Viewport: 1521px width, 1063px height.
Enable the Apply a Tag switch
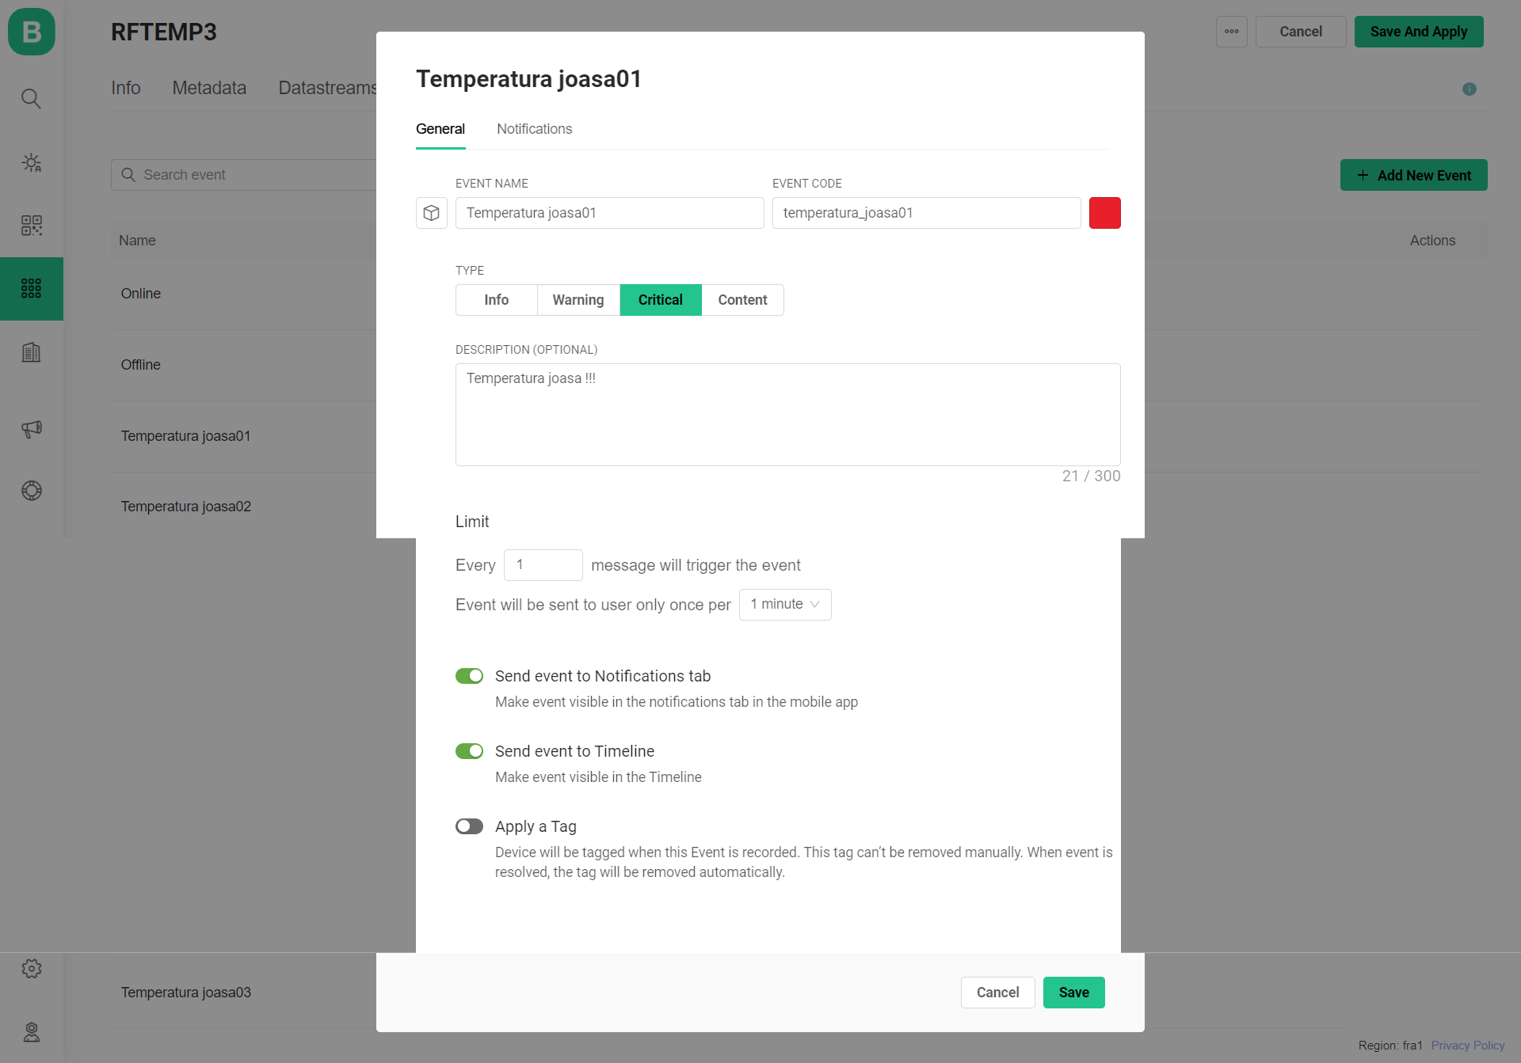pos(469,826)
